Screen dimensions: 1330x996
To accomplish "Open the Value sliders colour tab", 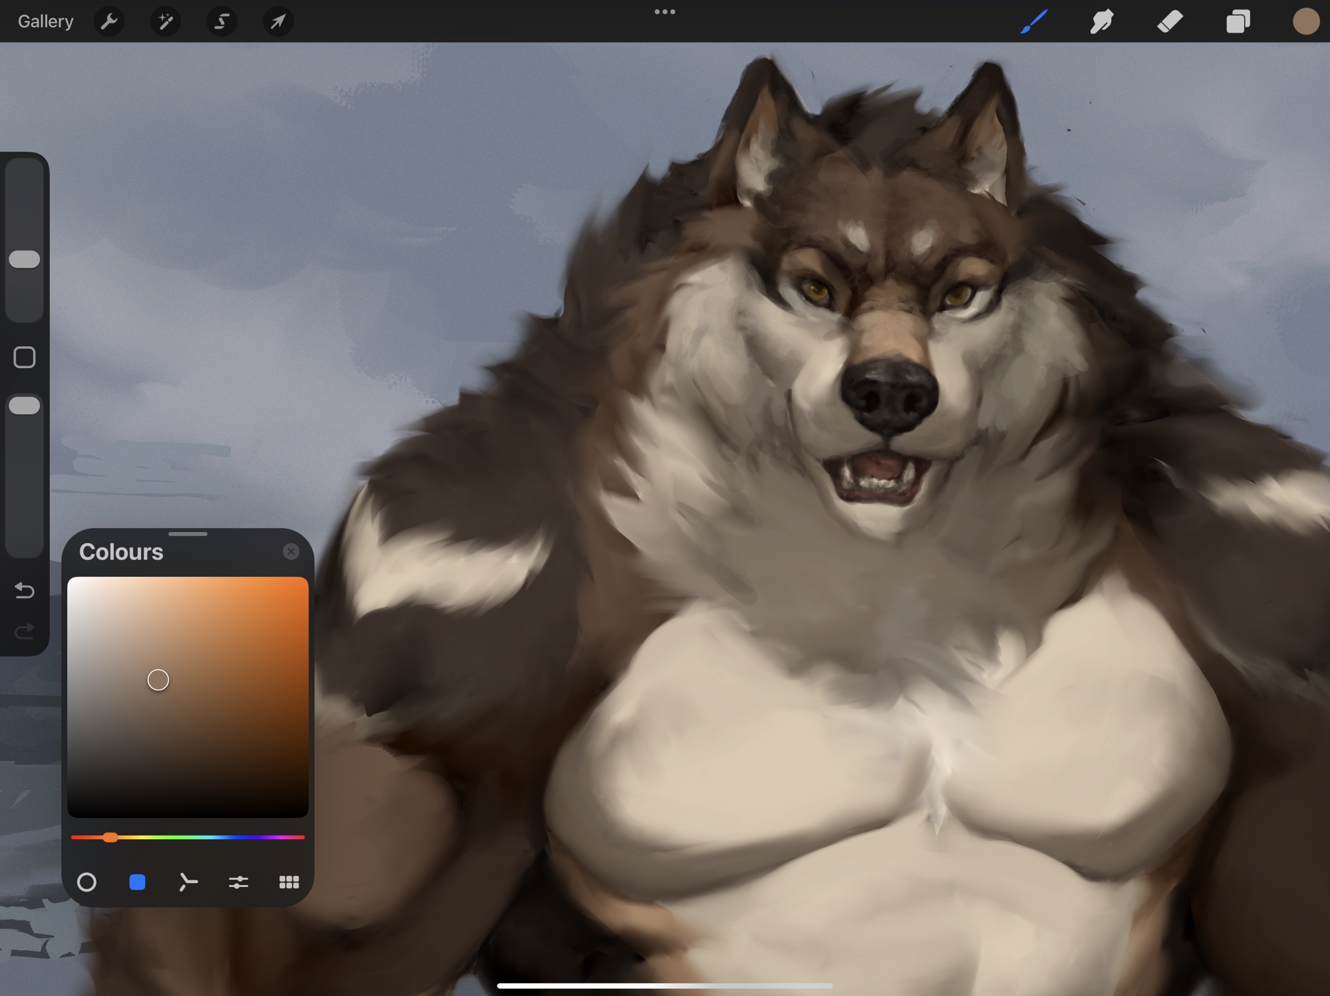I will point(238,882).
